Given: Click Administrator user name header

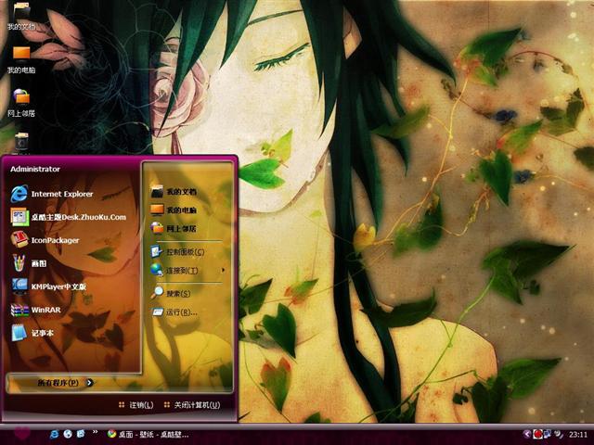Looking at the screenshot, I should pyautogui.click(x=35, y=169).
